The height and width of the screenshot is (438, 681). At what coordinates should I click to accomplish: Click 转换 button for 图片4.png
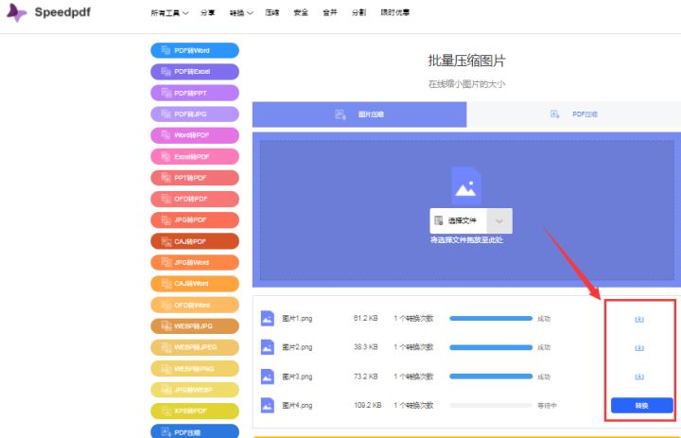pyautogui.click(x=642, y=406)
